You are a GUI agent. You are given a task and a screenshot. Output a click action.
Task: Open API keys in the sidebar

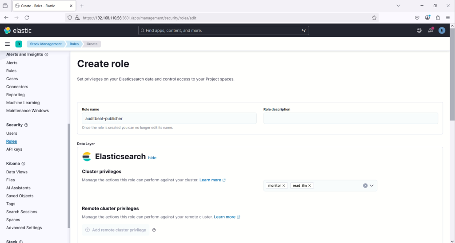pyautogui.click(x=14, y=149)
